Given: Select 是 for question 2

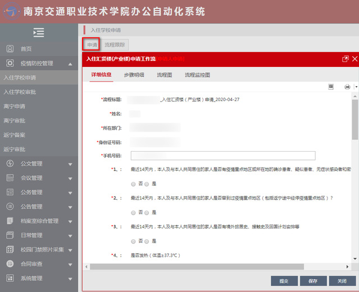Looking at the screenshot, I should tap(147, 212).
